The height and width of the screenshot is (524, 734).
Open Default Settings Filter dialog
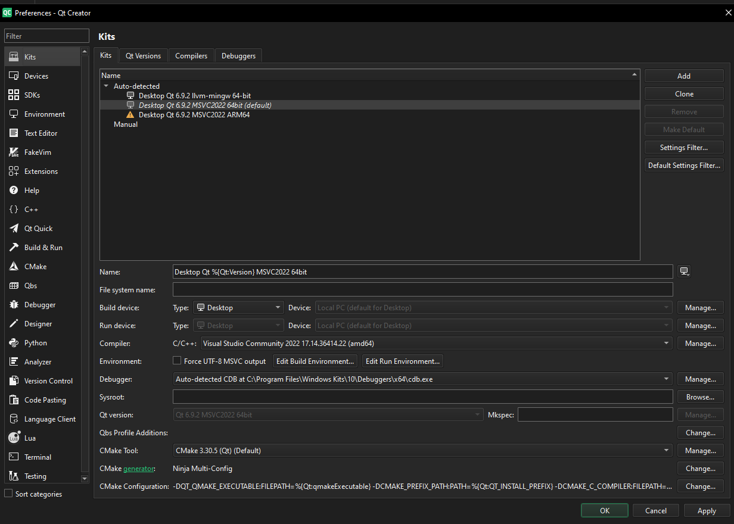point(684,165)
